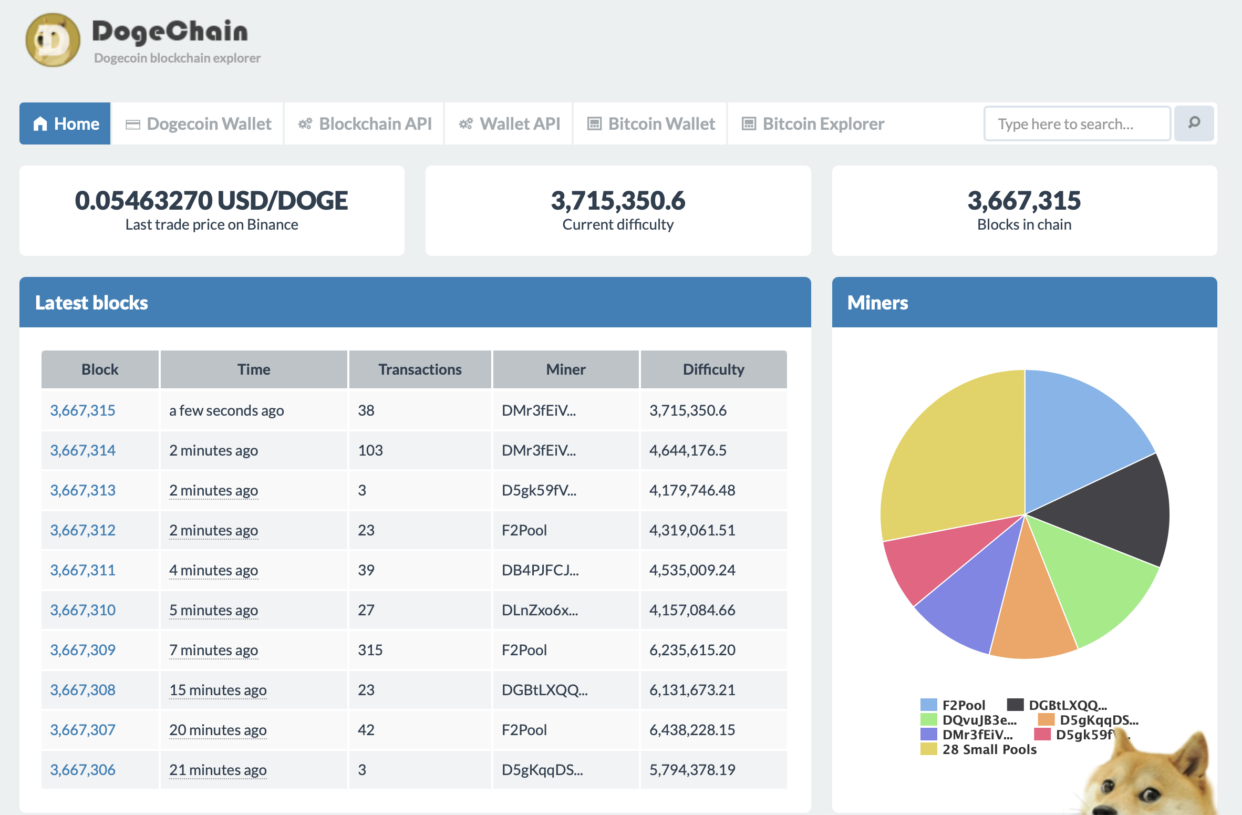Viewport: 1242px width, 815px height.
Task: Focus the 'Type here to search' field
Action: coord(1078,123)
